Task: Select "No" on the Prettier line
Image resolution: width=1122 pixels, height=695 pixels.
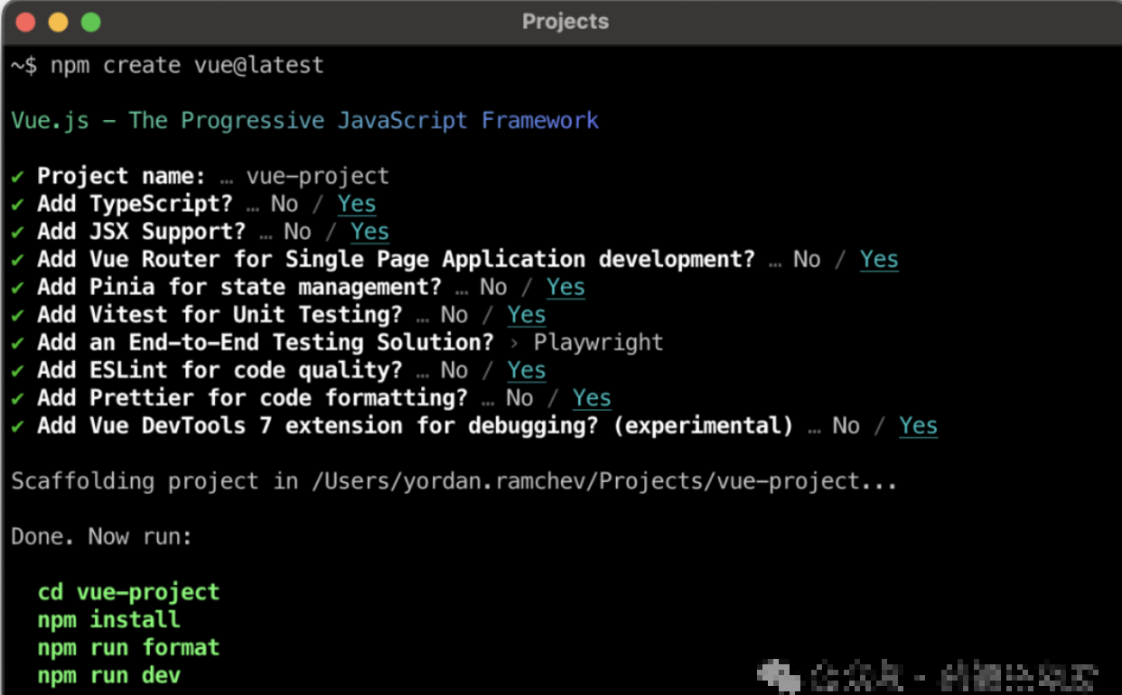Action: (519, 398)
